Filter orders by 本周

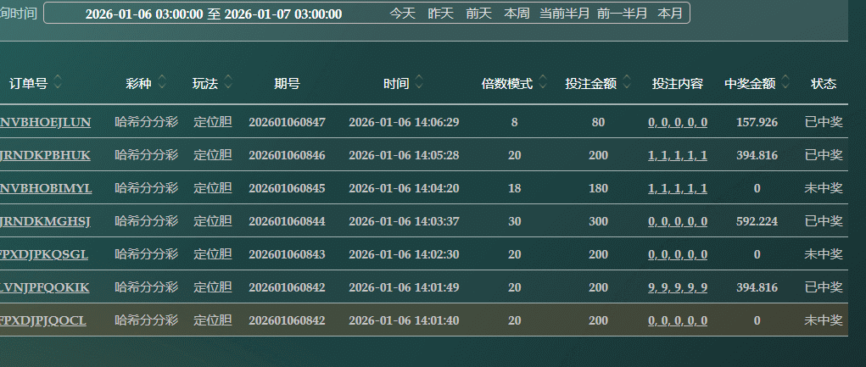(x=517, y=14)
